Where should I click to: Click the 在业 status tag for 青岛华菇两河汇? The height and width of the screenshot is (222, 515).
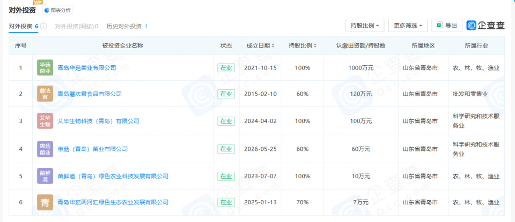226,202
